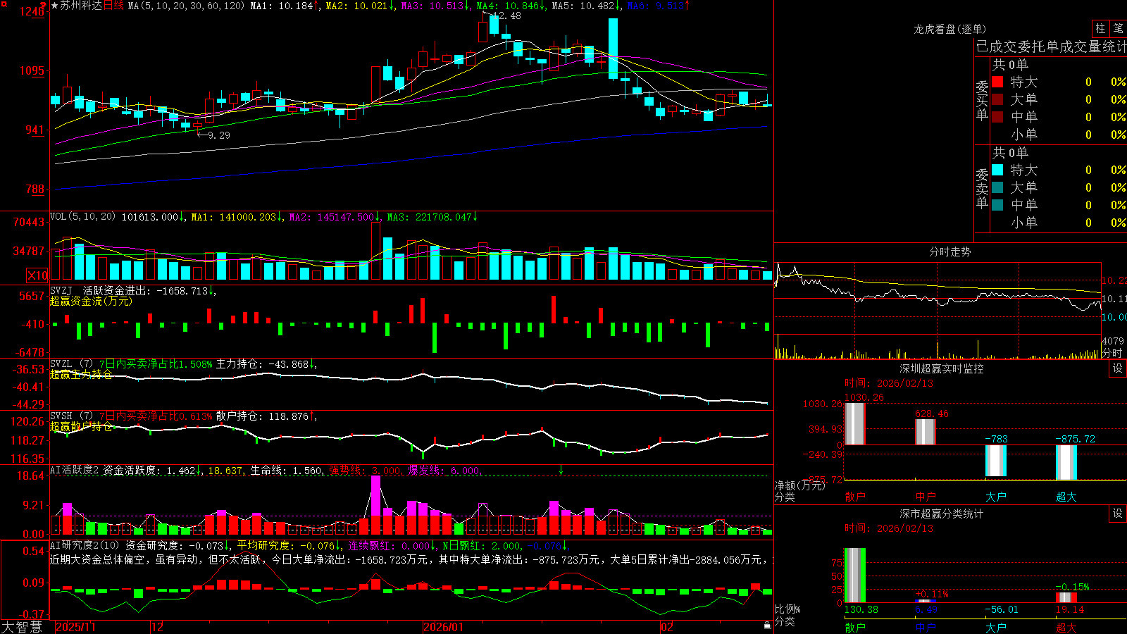Click 时间: 2026/02/13 in 实时监控 panel
This screenshot has height=634, width=1127.
(x=889, y=383)
